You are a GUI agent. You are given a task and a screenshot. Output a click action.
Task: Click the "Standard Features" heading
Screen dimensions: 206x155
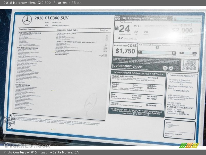pos(27,29)
